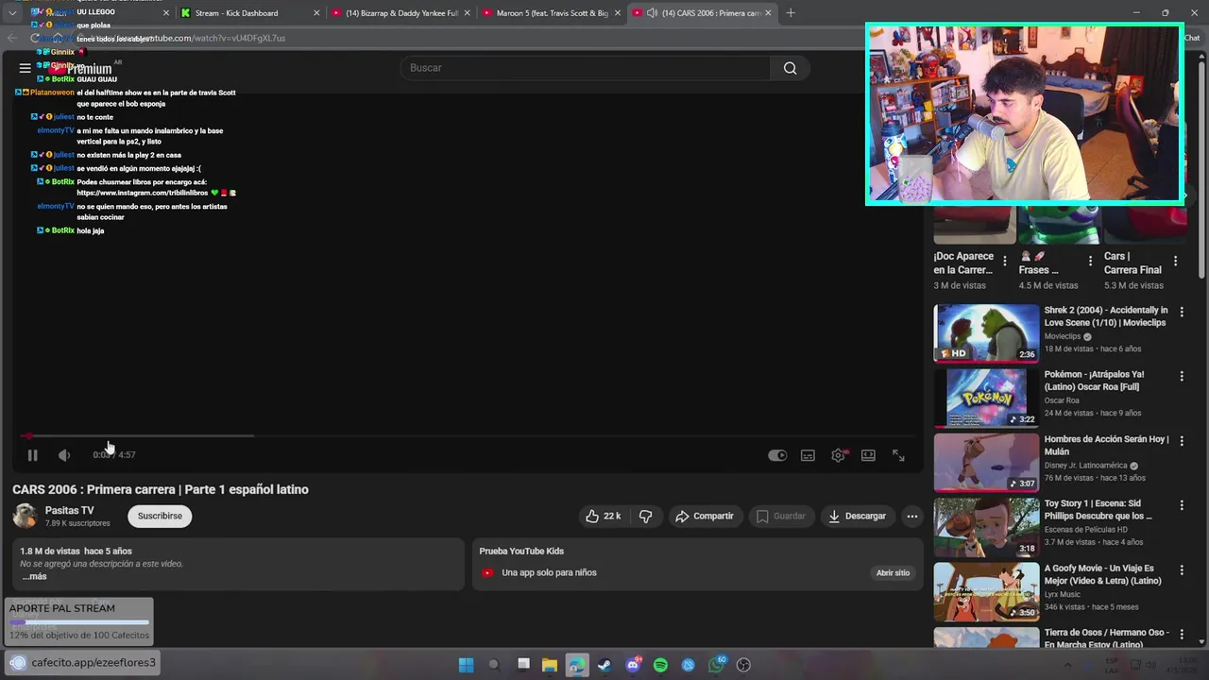Click the YouTube Premium logo
Viewport: 1209px width, 680px height.
point(82,68)
